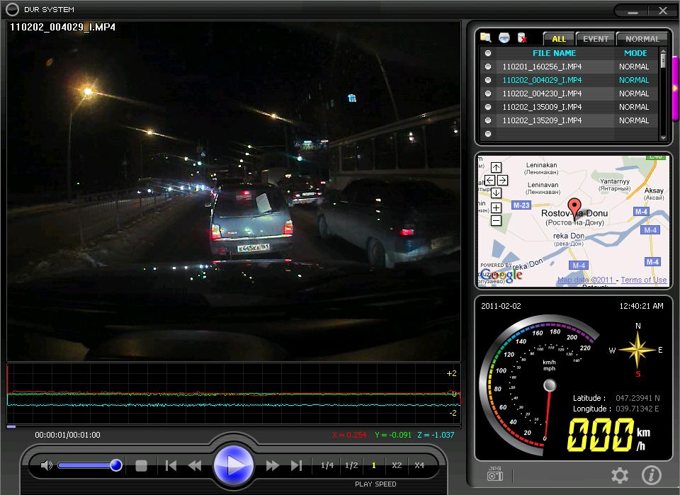The image size is (680, 495).
Task: Zoom out the map with minus button
Action: click(496, 221)
